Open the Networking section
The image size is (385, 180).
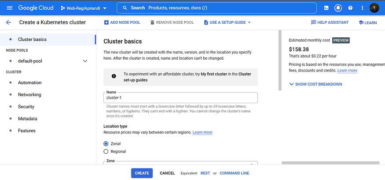[29, 94]
